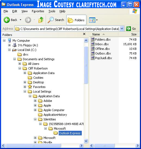
Task: Select the file name Outbox.dbx
Action: 103,53
